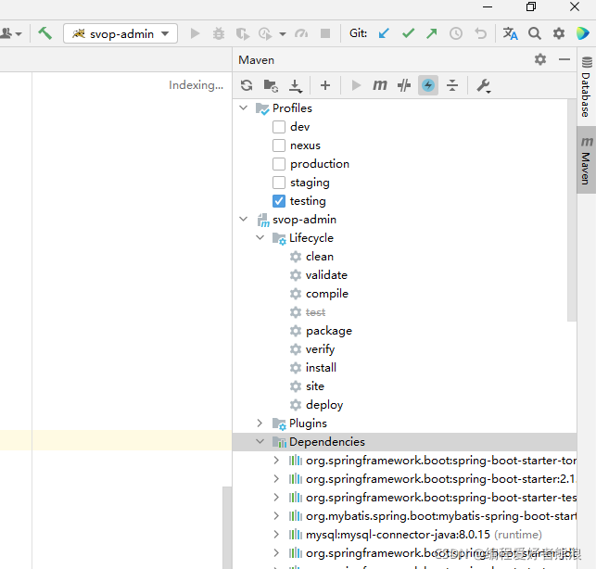Download sources and documentation icon
The width and height of the screenshot is (596, 569).
(296, 85)
